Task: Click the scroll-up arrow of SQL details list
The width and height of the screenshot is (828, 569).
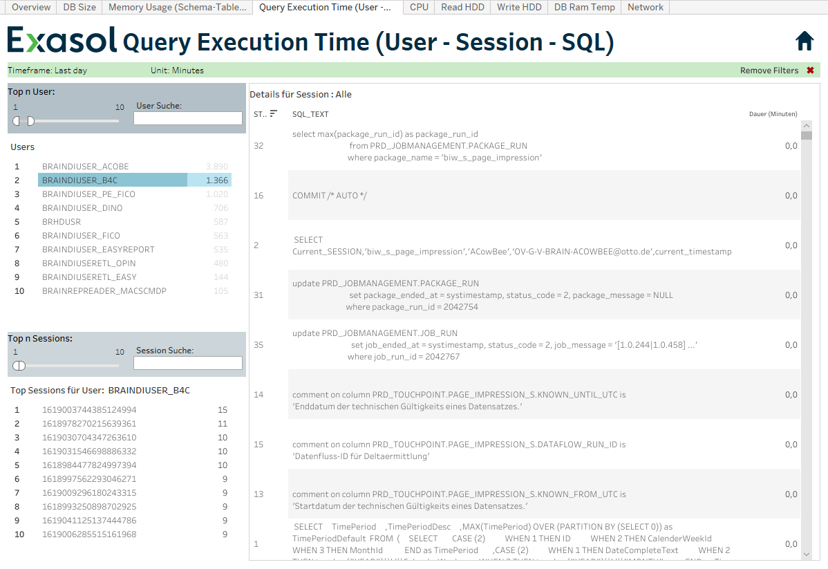Action: point(807,126)
